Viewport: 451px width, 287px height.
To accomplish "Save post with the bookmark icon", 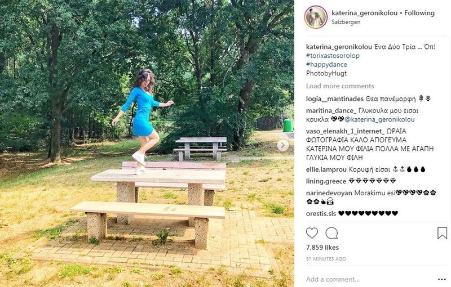I will click(x=442, y=233).
